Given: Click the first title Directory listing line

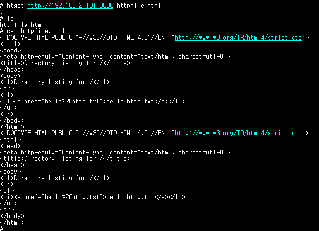Looking at the screenshot, I should (x=65, y=63).
